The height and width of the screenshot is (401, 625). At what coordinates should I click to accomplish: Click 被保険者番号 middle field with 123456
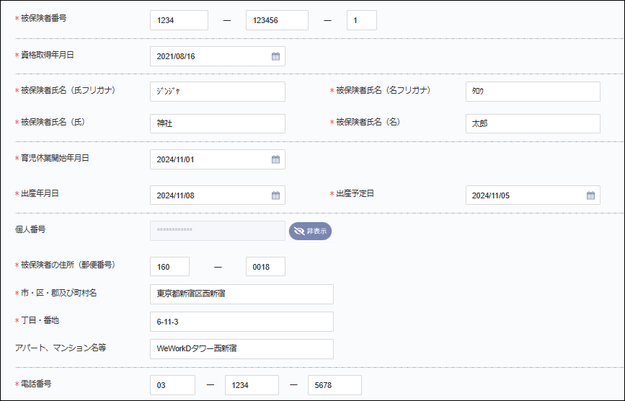coord(277,20)
